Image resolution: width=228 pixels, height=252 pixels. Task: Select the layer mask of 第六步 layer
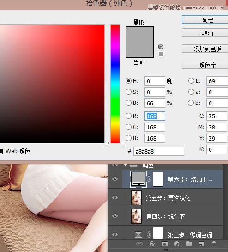pos(158,179)
